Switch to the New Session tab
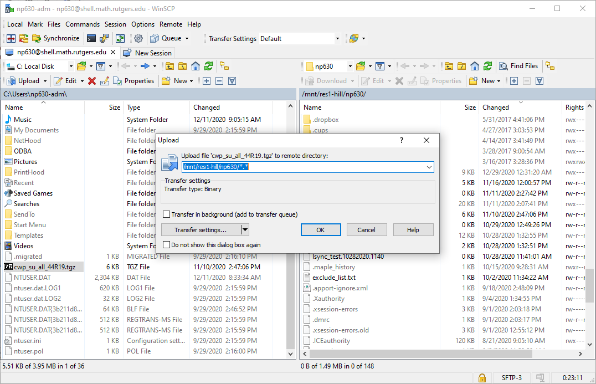 (148, 53)
